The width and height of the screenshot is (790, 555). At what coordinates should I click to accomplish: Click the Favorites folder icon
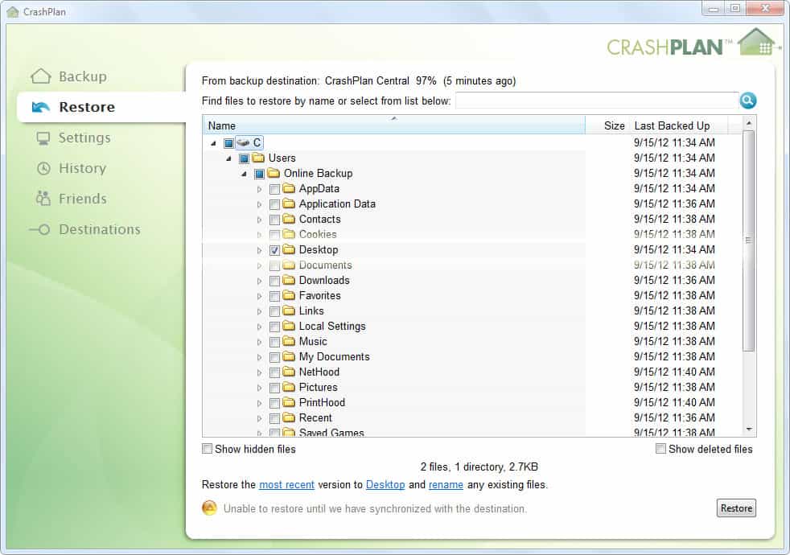289,296
